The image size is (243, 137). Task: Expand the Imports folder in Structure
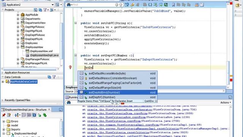[4, 129]
